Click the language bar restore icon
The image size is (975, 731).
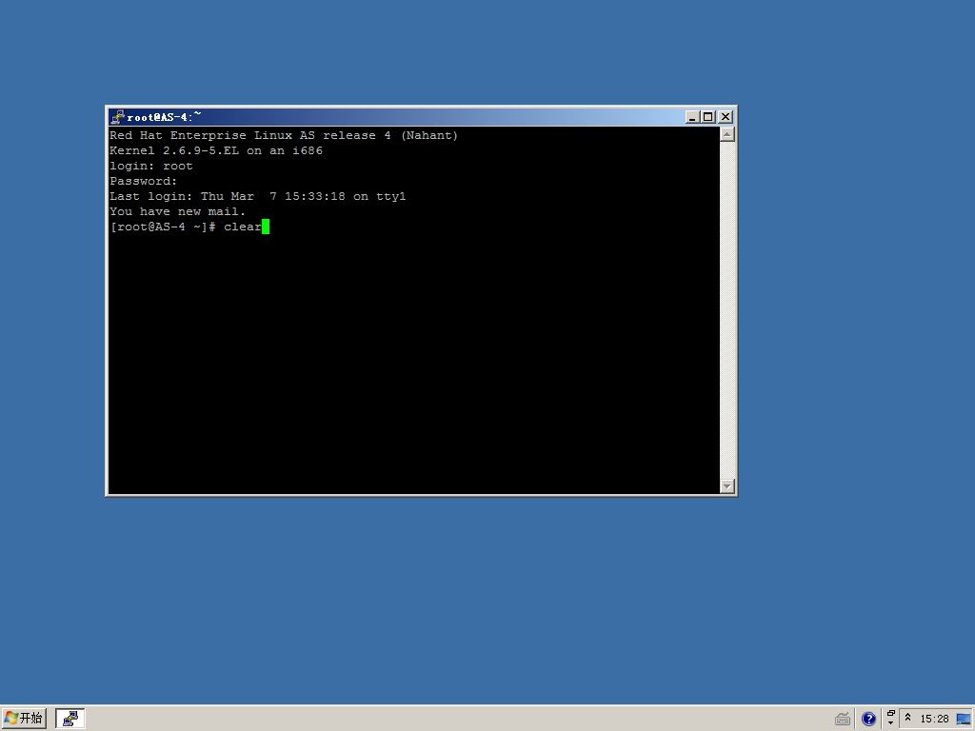click(890, 714)
